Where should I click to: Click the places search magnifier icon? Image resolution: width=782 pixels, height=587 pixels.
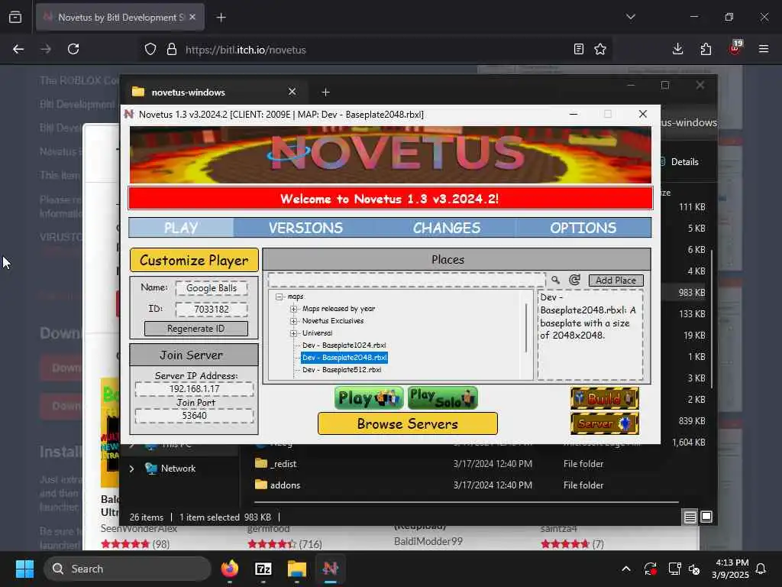(x=555, y=280)
